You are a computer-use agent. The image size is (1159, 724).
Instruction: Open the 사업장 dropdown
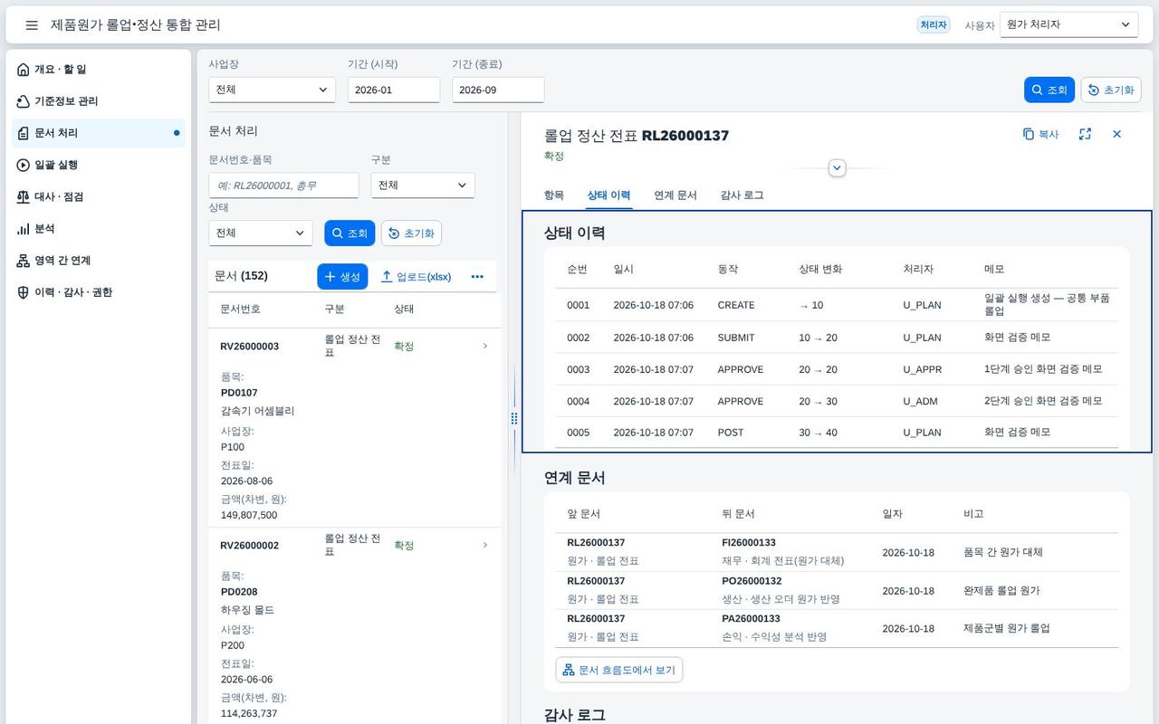click(x=272, y=90)
